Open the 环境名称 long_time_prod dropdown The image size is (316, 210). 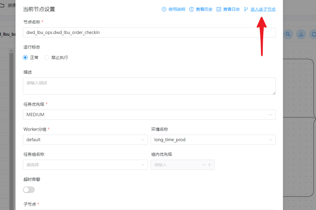[x=213, y=140]
